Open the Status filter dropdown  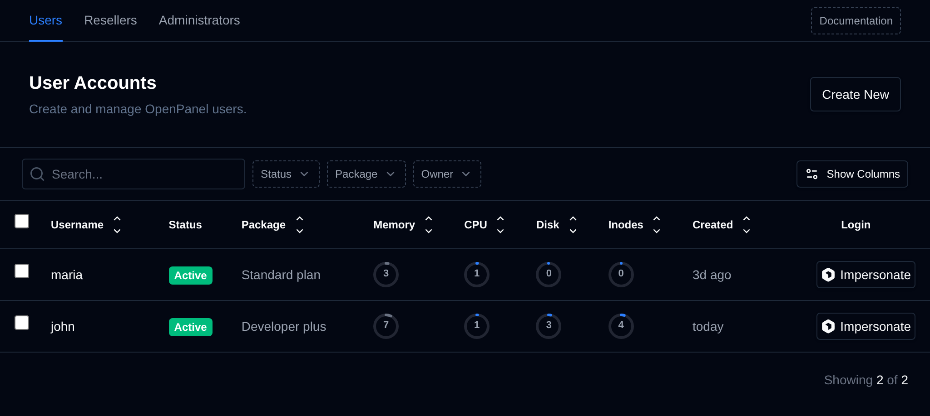[286, 174]
